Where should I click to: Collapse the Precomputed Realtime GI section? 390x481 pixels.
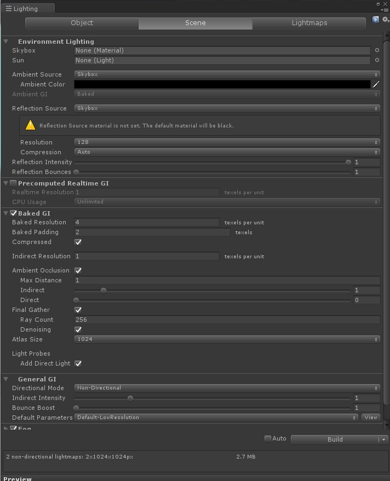[5, 183]
